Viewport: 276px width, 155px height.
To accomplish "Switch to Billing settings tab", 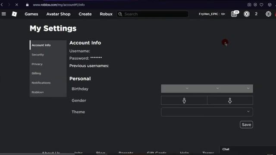I will tap(48, 73).
